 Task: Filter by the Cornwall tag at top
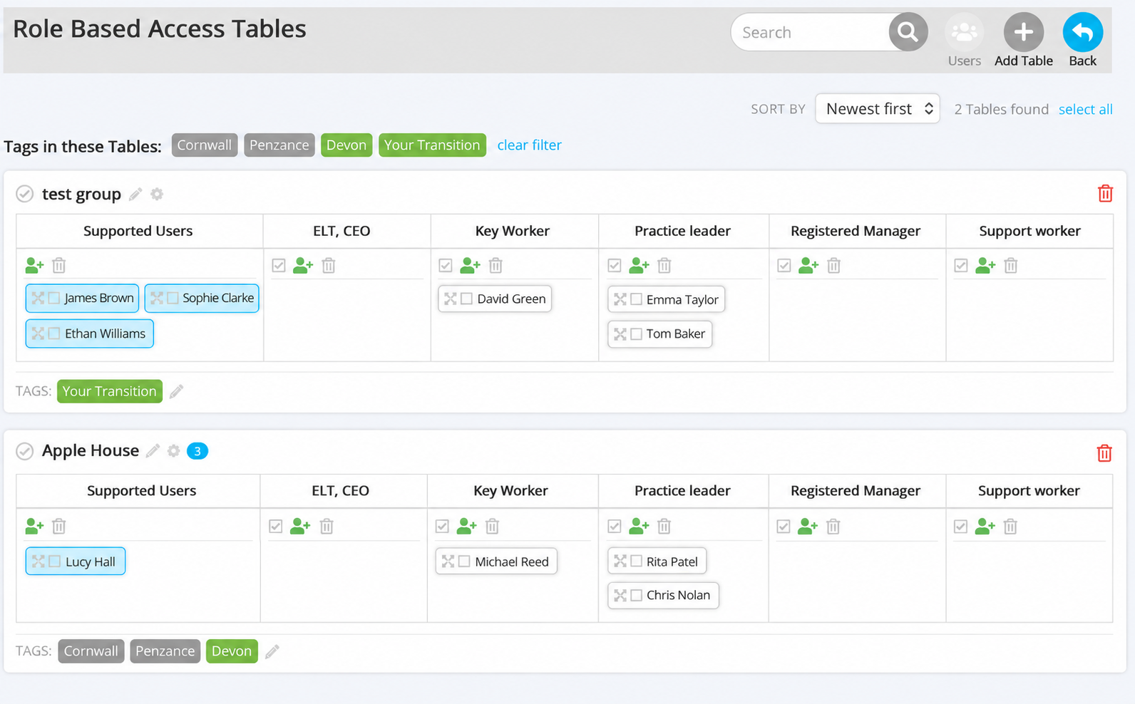point(205,145)
